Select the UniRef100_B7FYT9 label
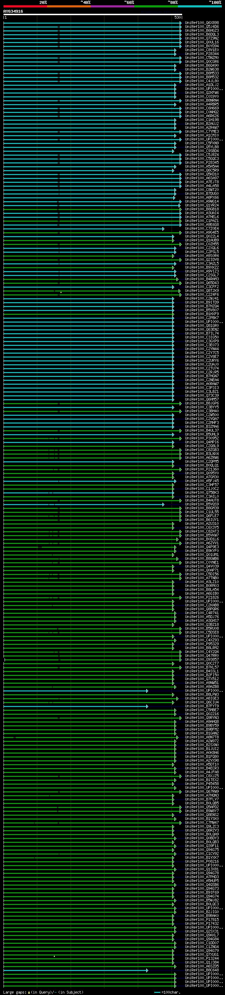The width and height of the screenshot is (225, 995). pos(202,706)
